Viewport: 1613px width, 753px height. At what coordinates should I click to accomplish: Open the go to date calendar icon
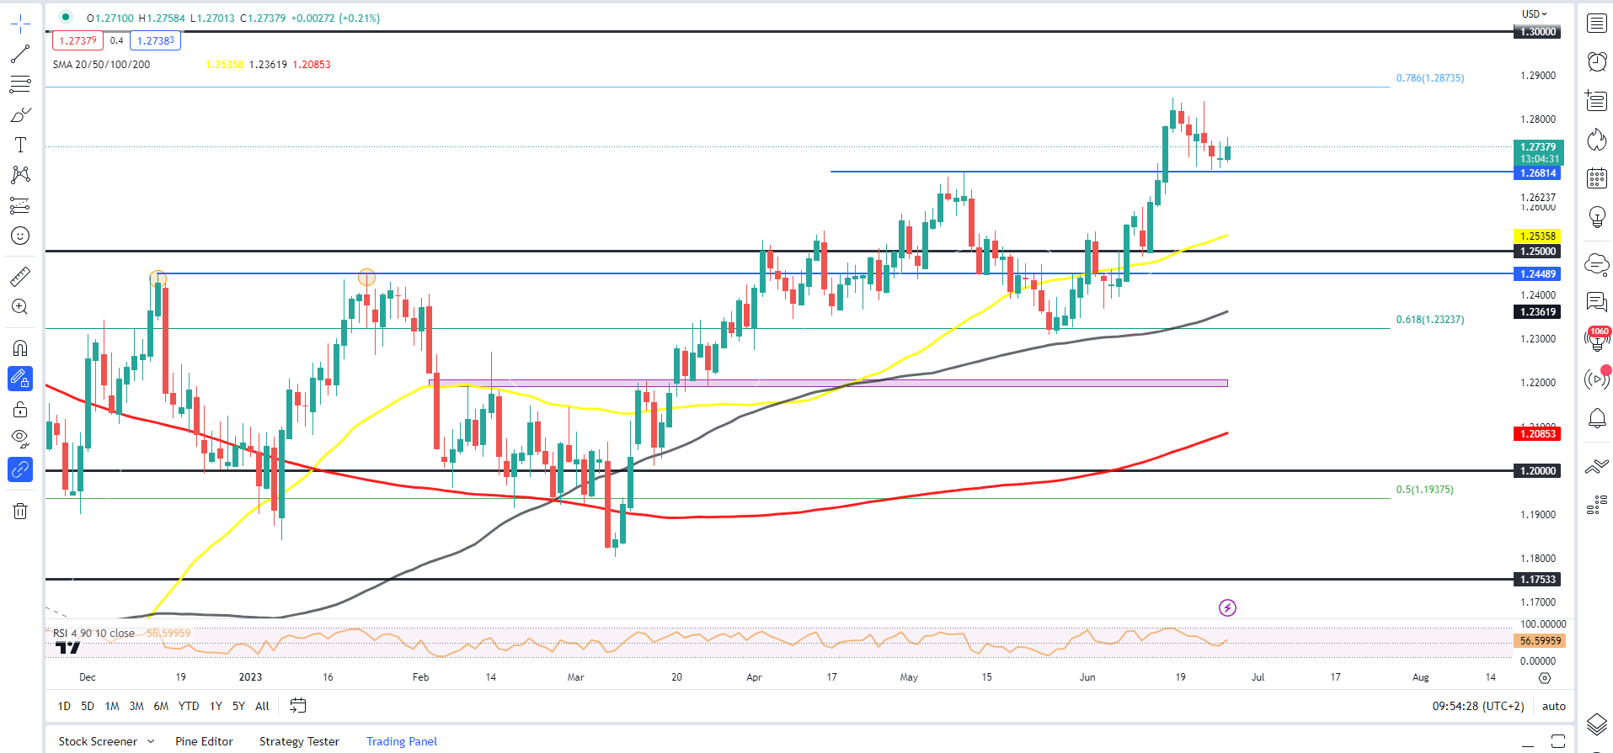(297, 705)
